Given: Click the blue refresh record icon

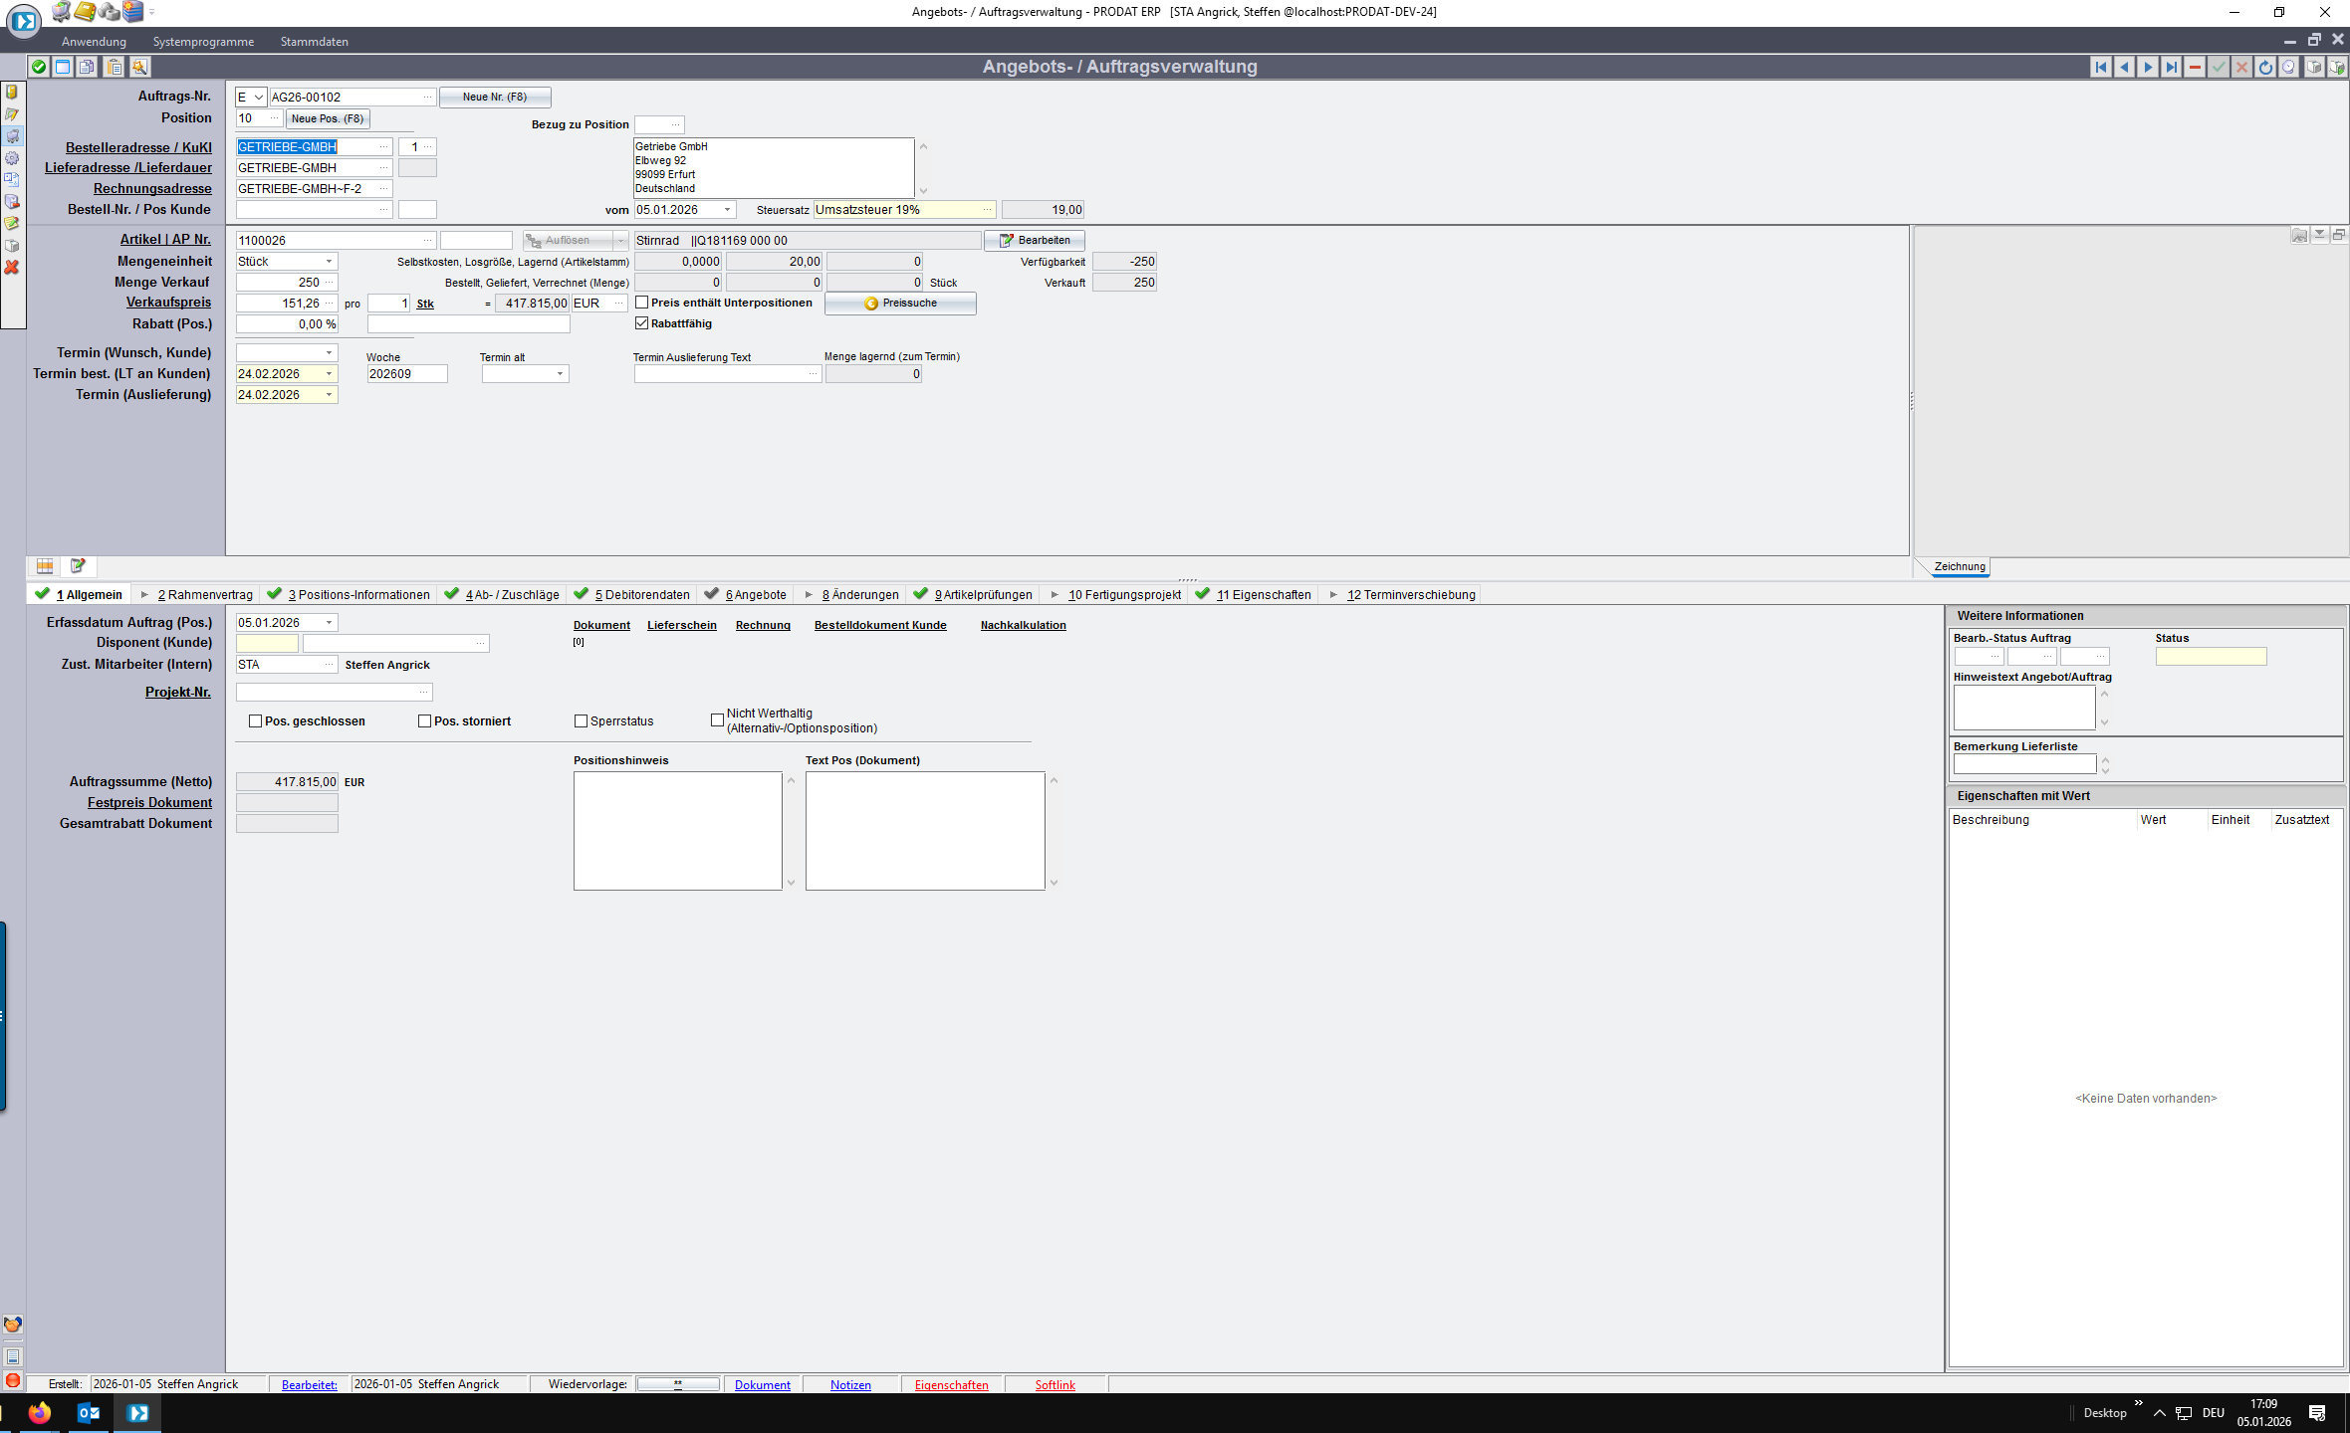Looking at the screenshot, I should point(2265,67).
